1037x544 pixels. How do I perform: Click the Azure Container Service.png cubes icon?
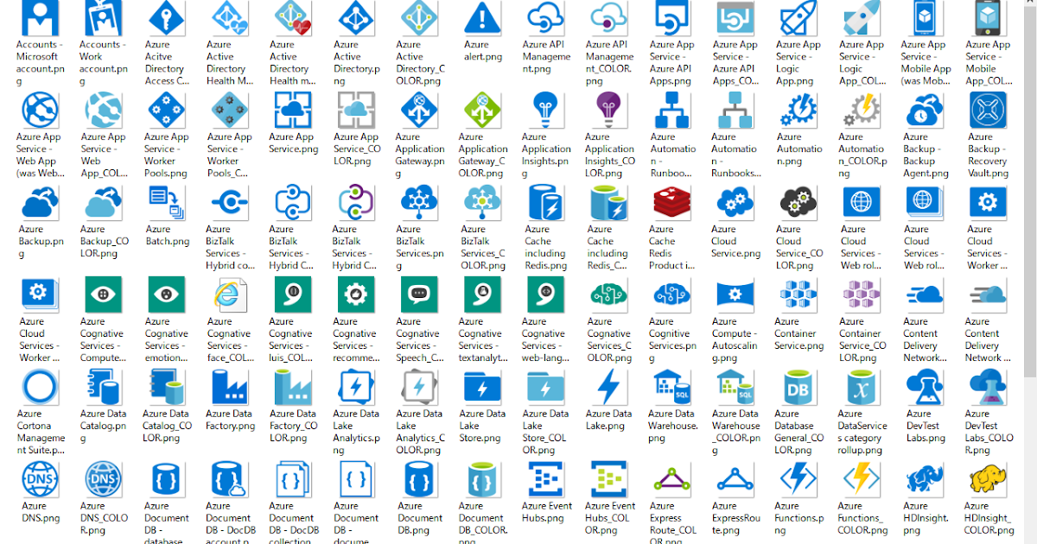point(798,294)
